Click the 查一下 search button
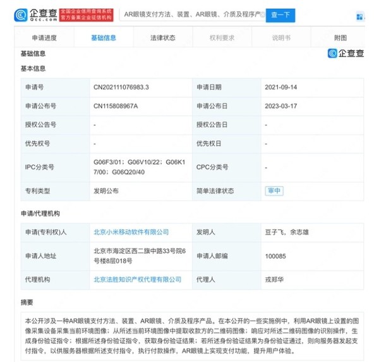Viewport: 379px width, 362px height. click(x=280, y=15)
